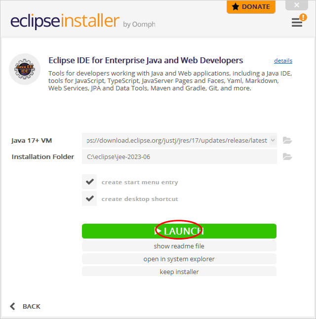This screenshot has width=316, height=319.
Task: Click the Installation Folder path field
Action: point(179,157)
